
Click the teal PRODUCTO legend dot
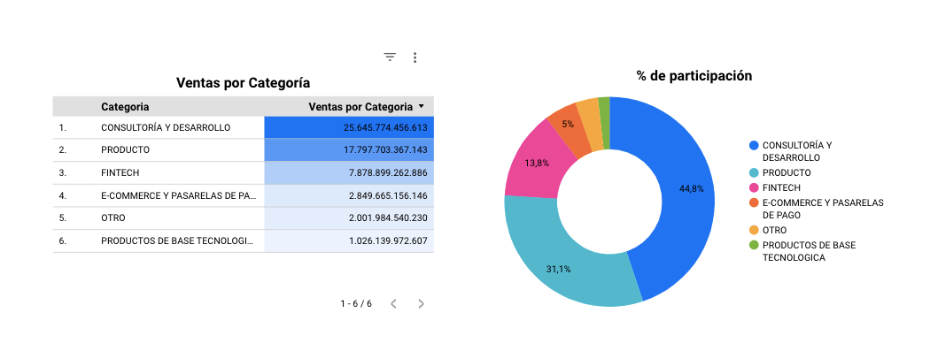tap(754, 172)
